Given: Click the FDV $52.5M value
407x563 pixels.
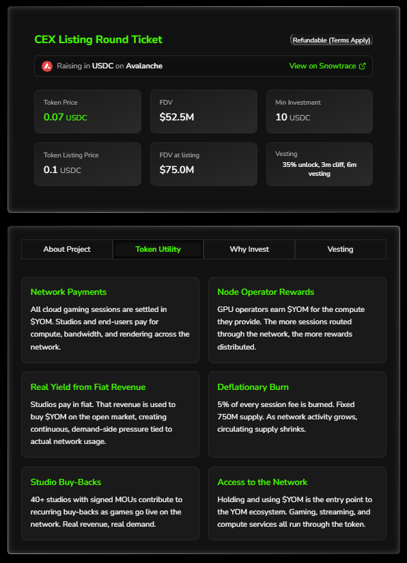Looking at the screenshot, I should (177, 117).
